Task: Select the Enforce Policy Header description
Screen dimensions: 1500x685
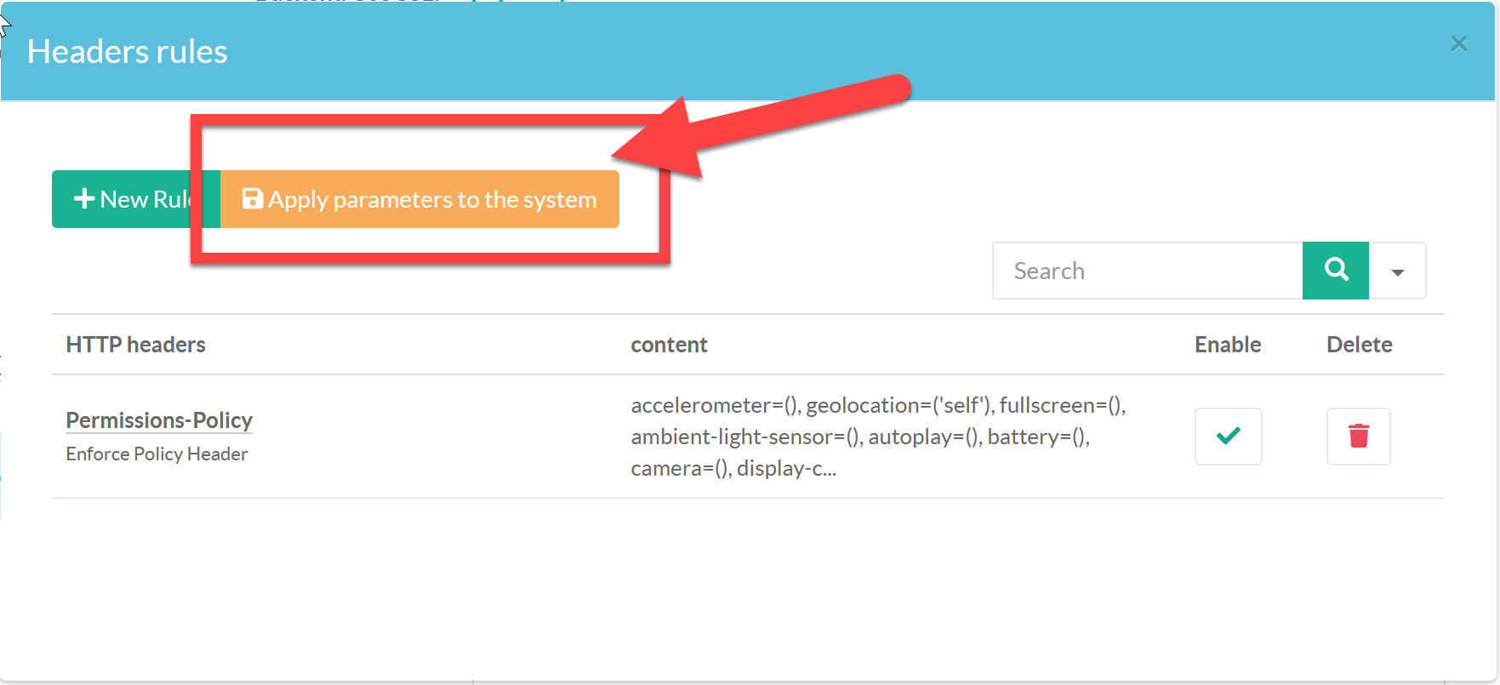Action: [x=157, y=454]
